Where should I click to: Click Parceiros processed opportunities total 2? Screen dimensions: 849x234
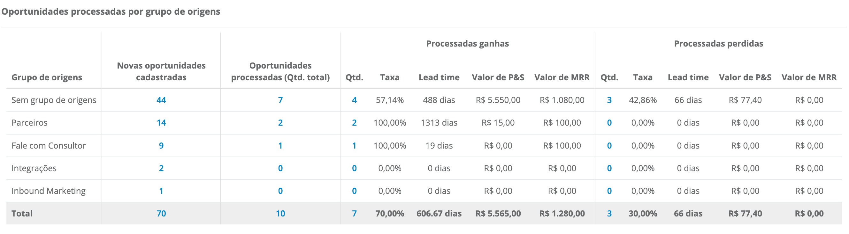[280, 123]
